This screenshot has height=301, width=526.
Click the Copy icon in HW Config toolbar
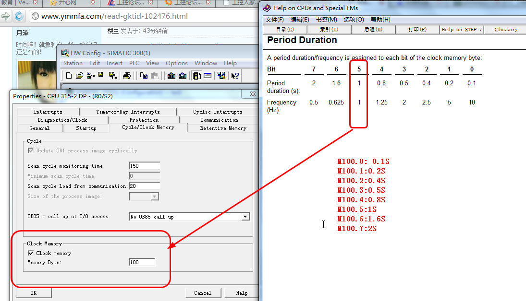tap(144, 75)
